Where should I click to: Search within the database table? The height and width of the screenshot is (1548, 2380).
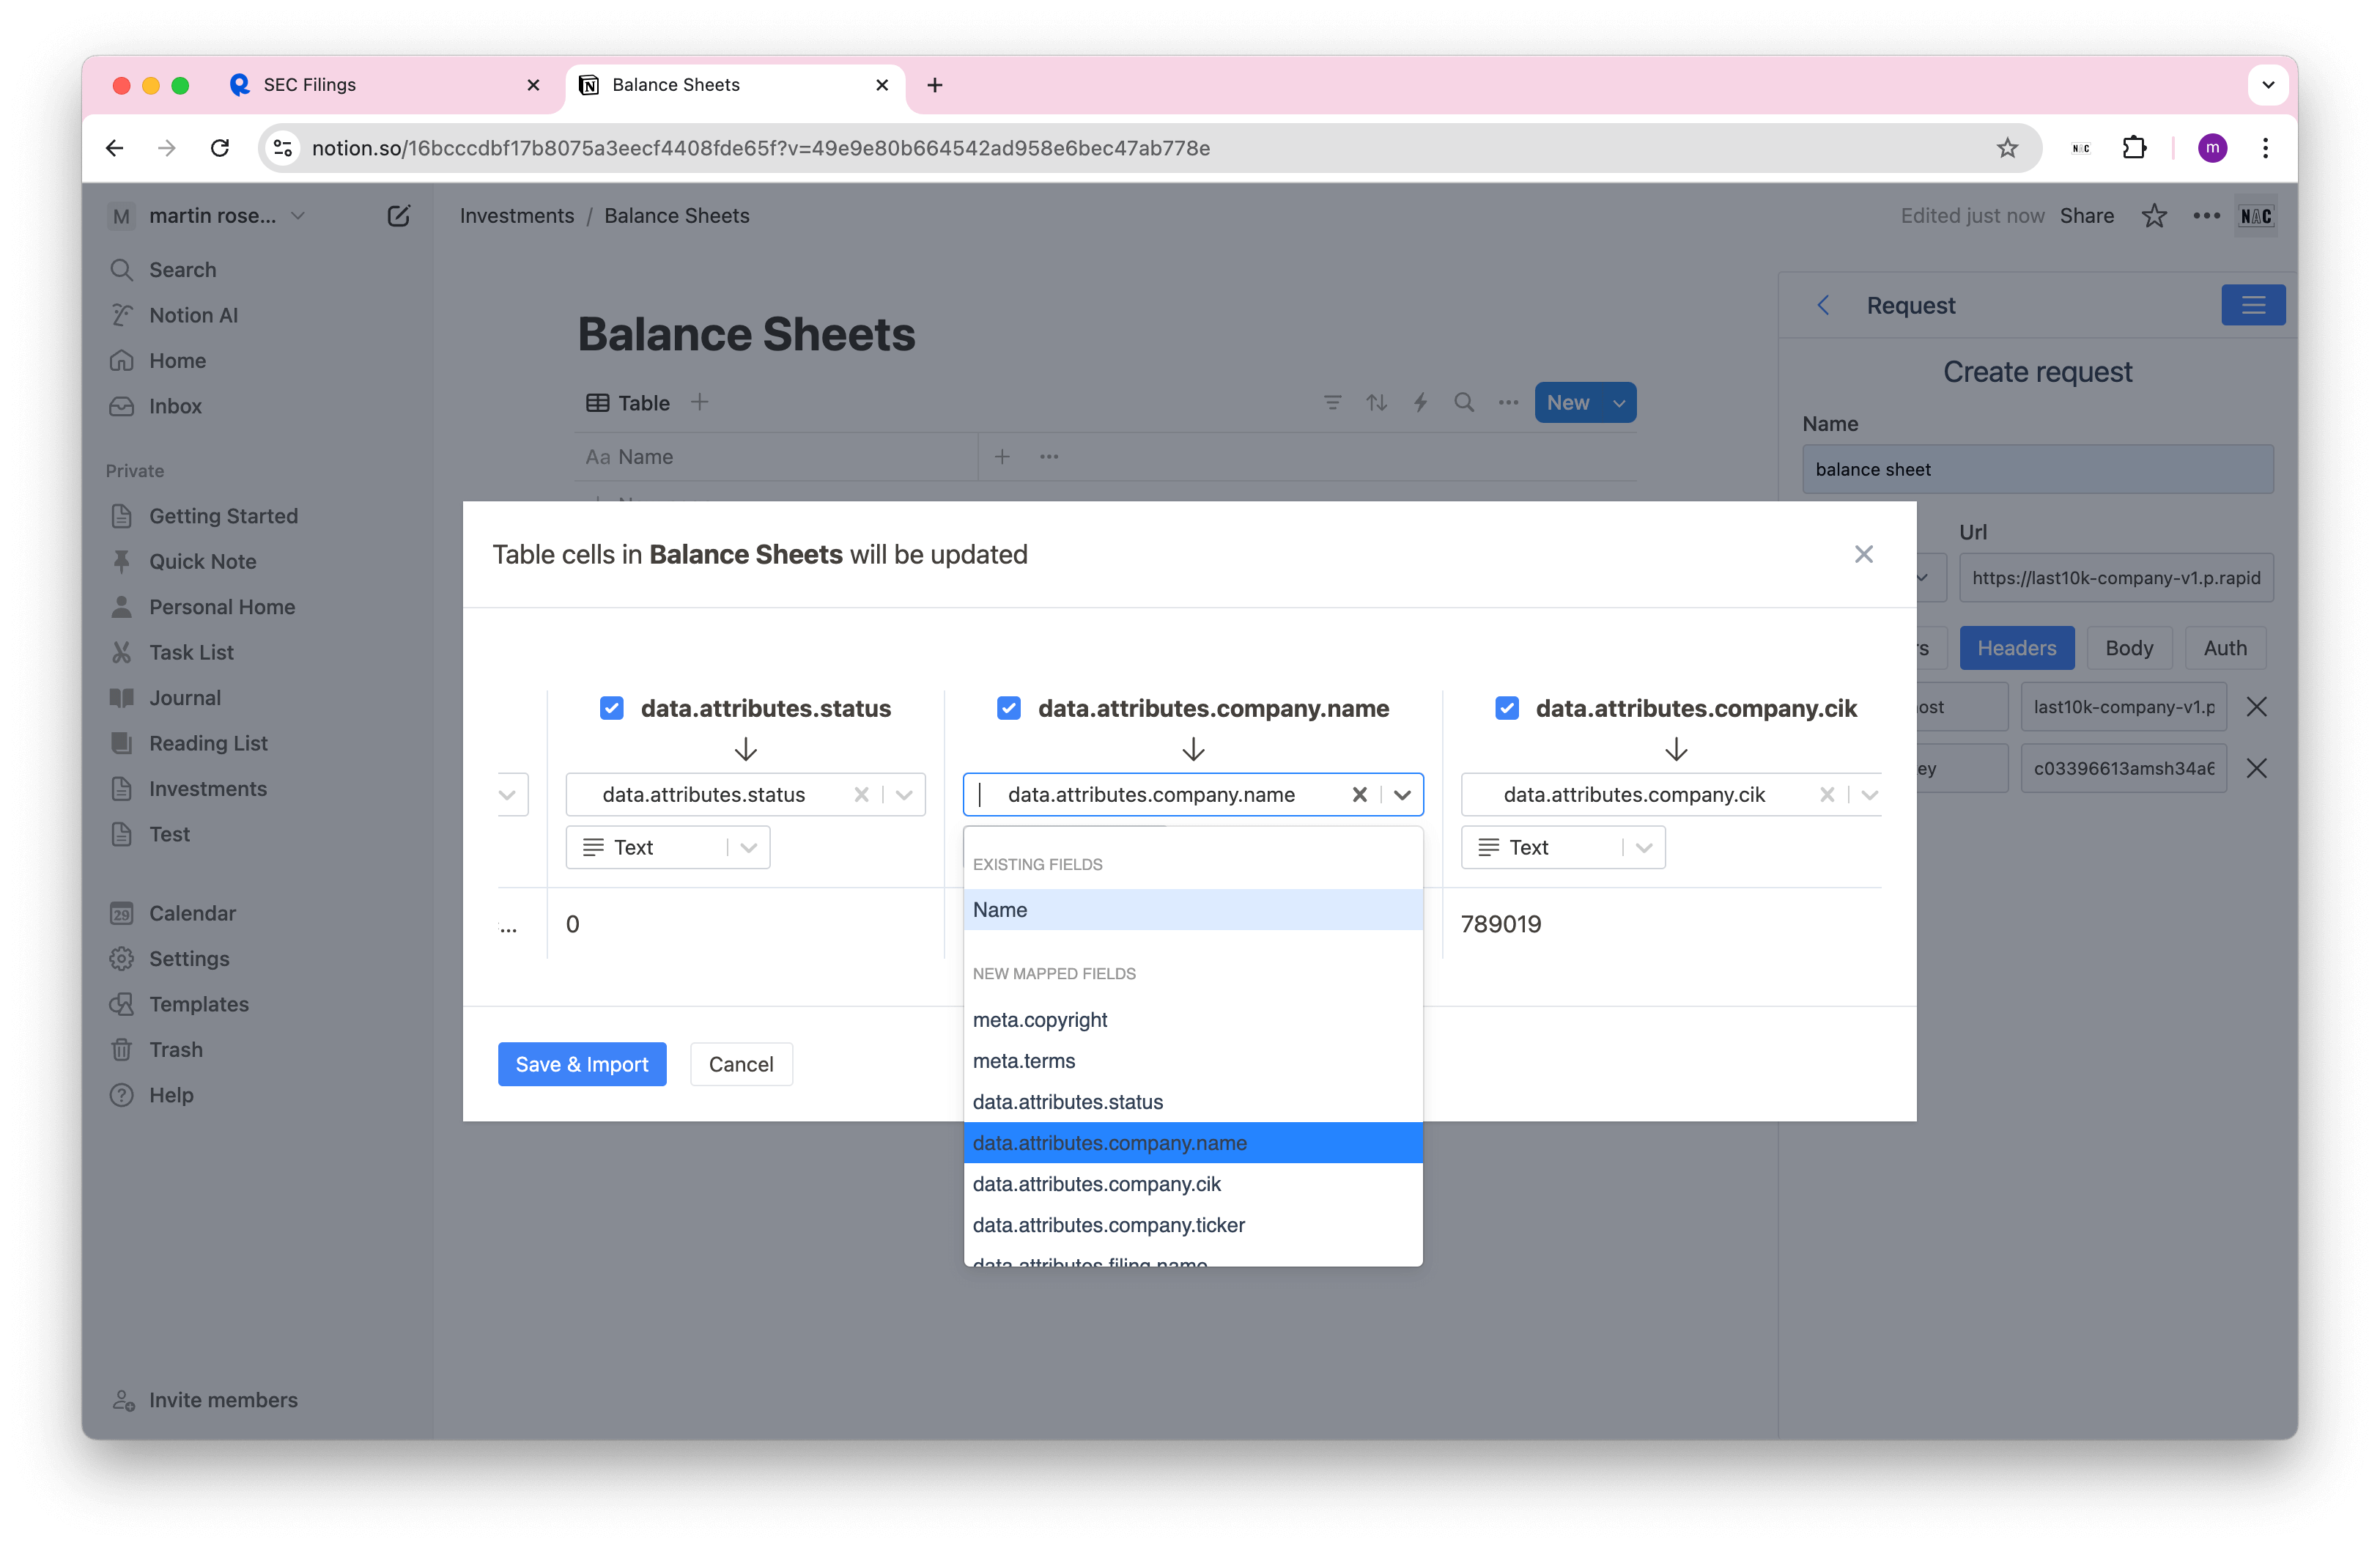pyautogui.click(x=1464, y=403)
